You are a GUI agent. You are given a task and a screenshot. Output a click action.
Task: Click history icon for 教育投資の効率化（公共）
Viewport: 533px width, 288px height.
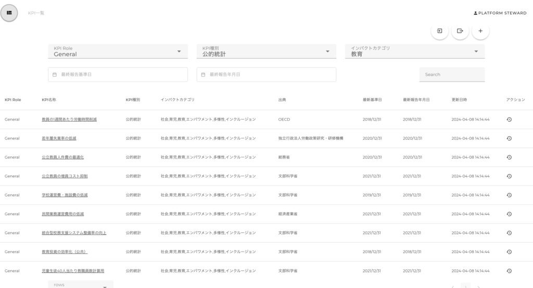(x=509, y=252)
